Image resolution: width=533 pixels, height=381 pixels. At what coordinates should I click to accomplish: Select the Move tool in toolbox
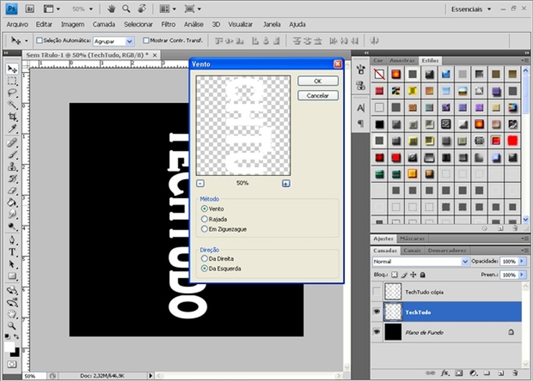pos(12,69)
